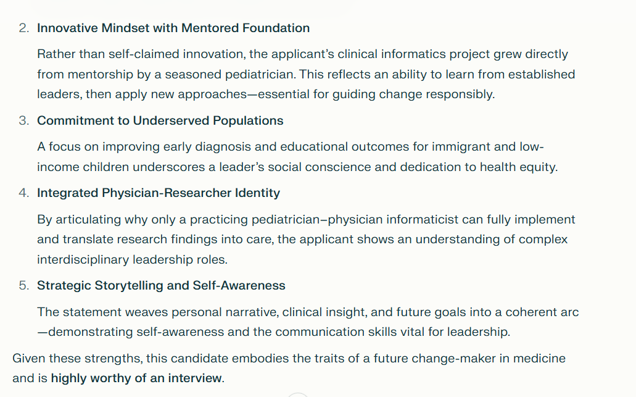This screenshot has height=397, width=636.
Task: Click list number 4 marker
Action: 23,193
